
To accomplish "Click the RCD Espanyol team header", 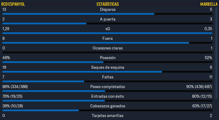I will tap(13, 4).
